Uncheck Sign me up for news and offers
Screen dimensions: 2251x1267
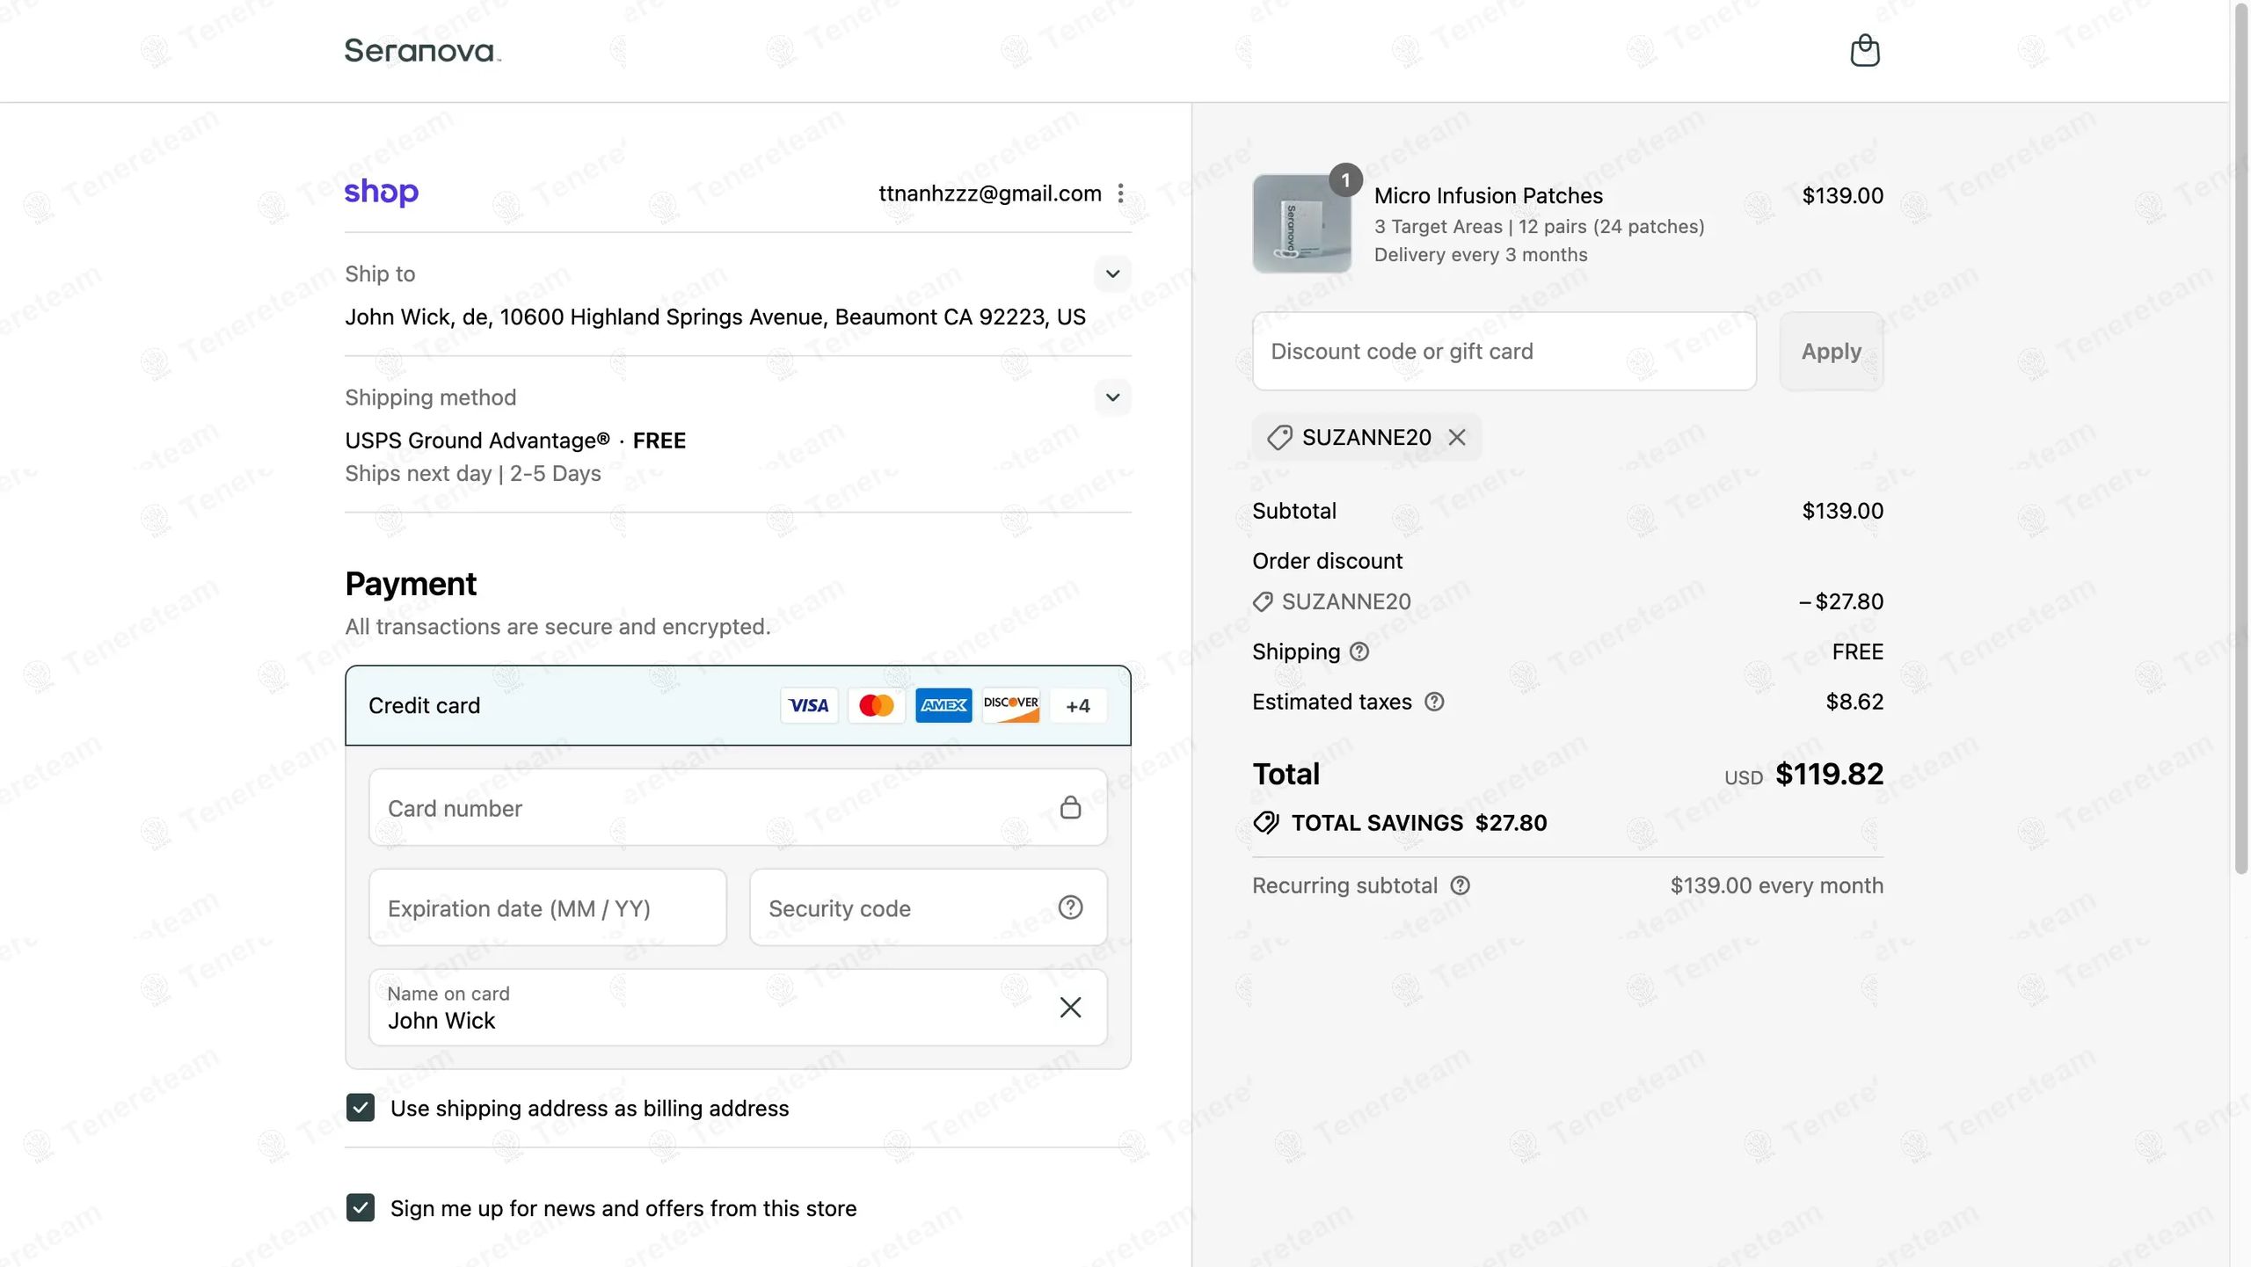[x=361, y=1208]
